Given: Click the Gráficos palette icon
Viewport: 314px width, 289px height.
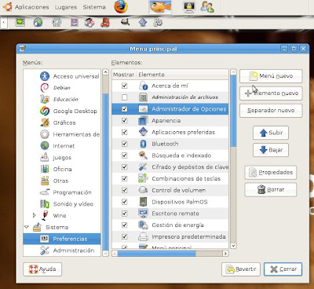Looking at the screenshot, I should 45,123.
